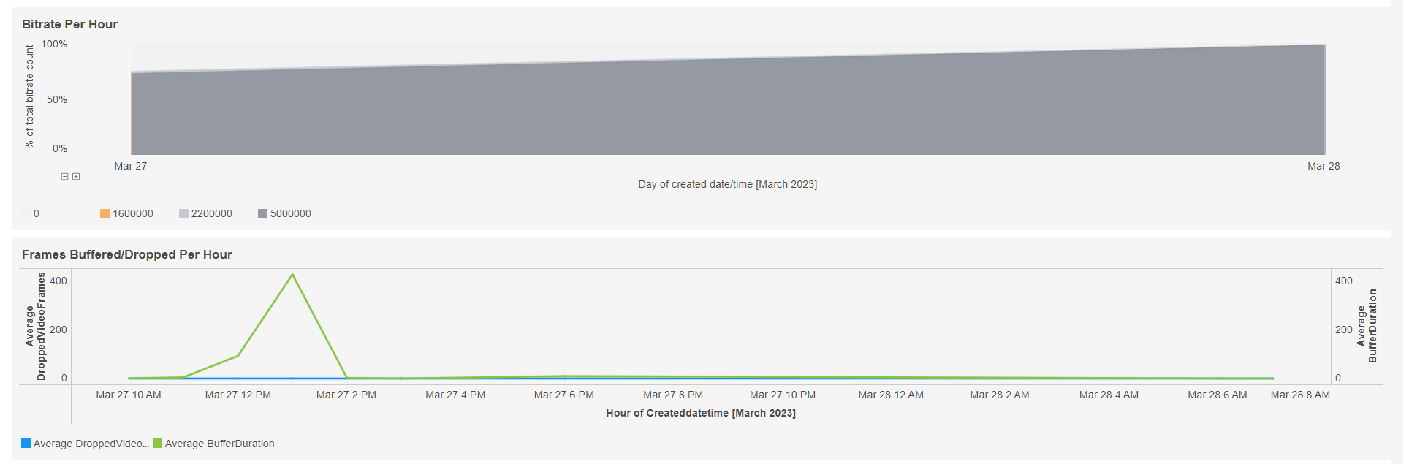Collapse the date level with the minus icon
Image resolution: width=1409 pixels, height=464 pixels.
(64, 177)
